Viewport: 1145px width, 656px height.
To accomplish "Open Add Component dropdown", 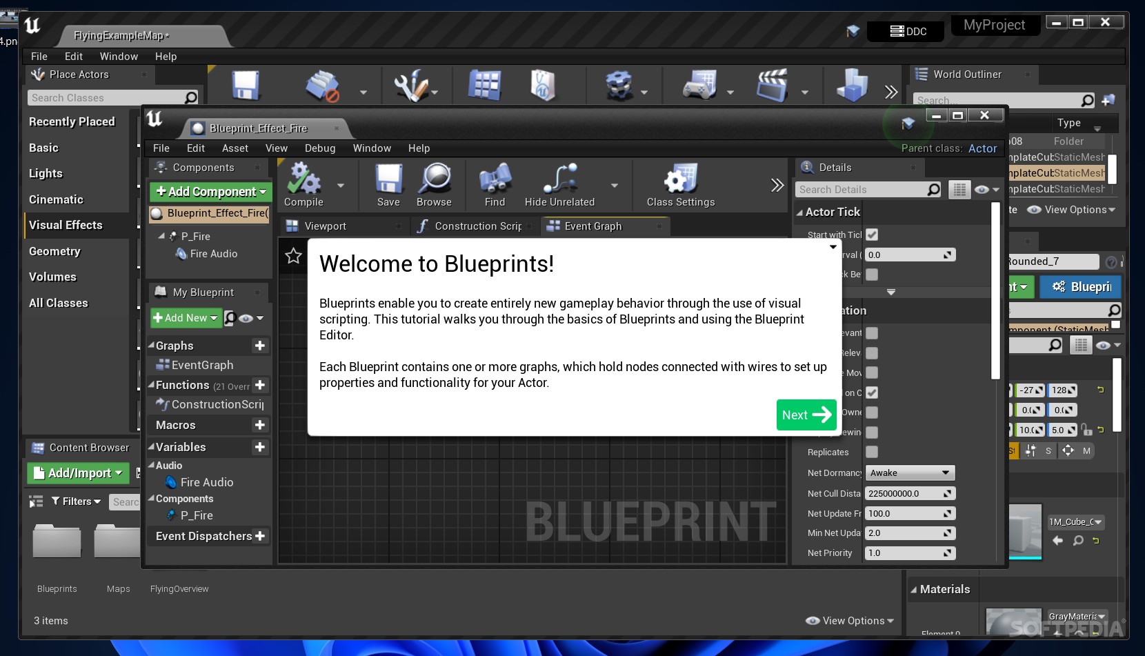I will [x=211, y=192].
